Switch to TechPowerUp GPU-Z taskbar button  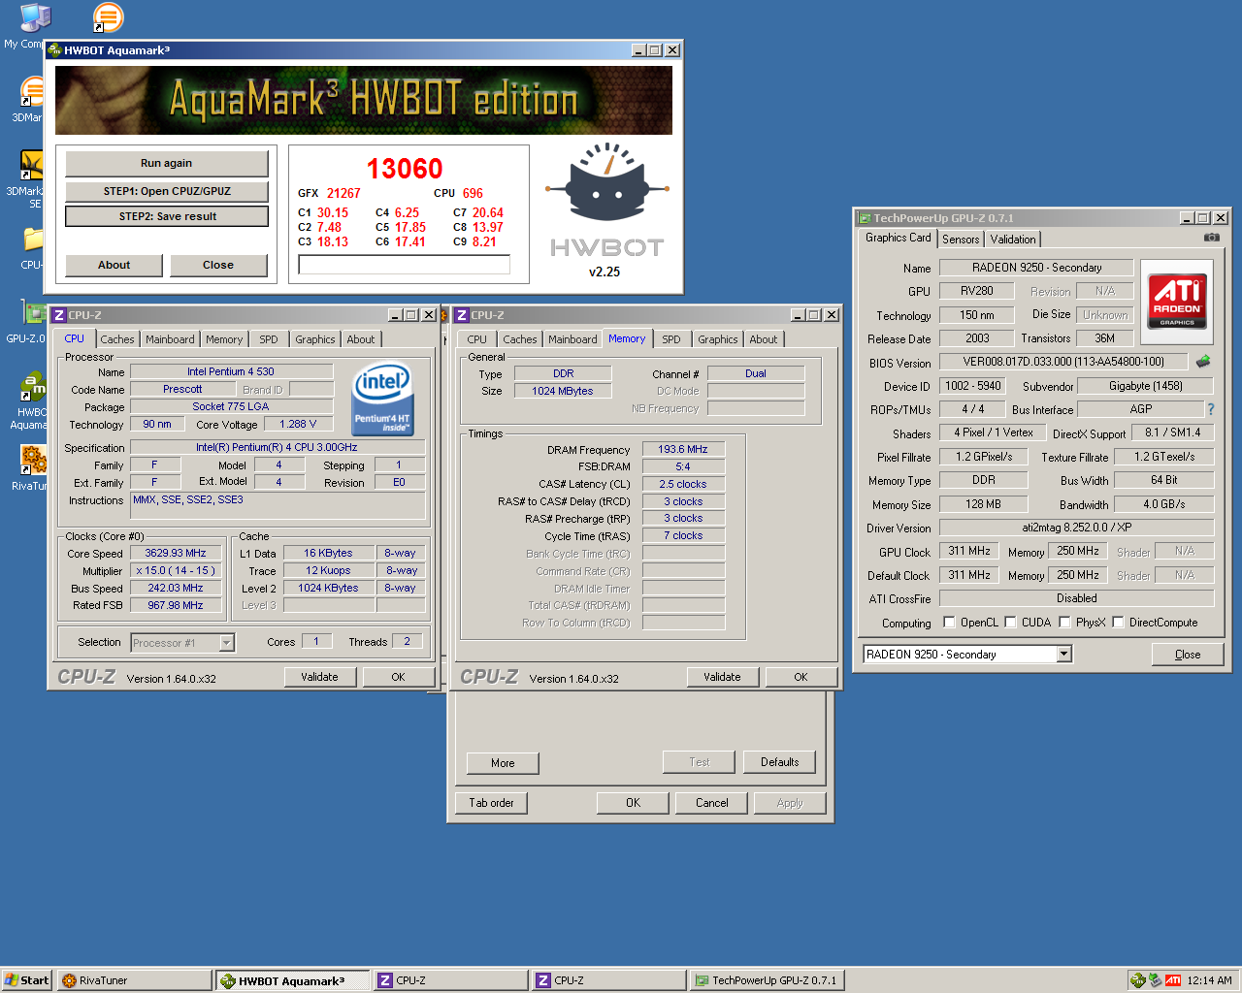click(x=767, y=980)
